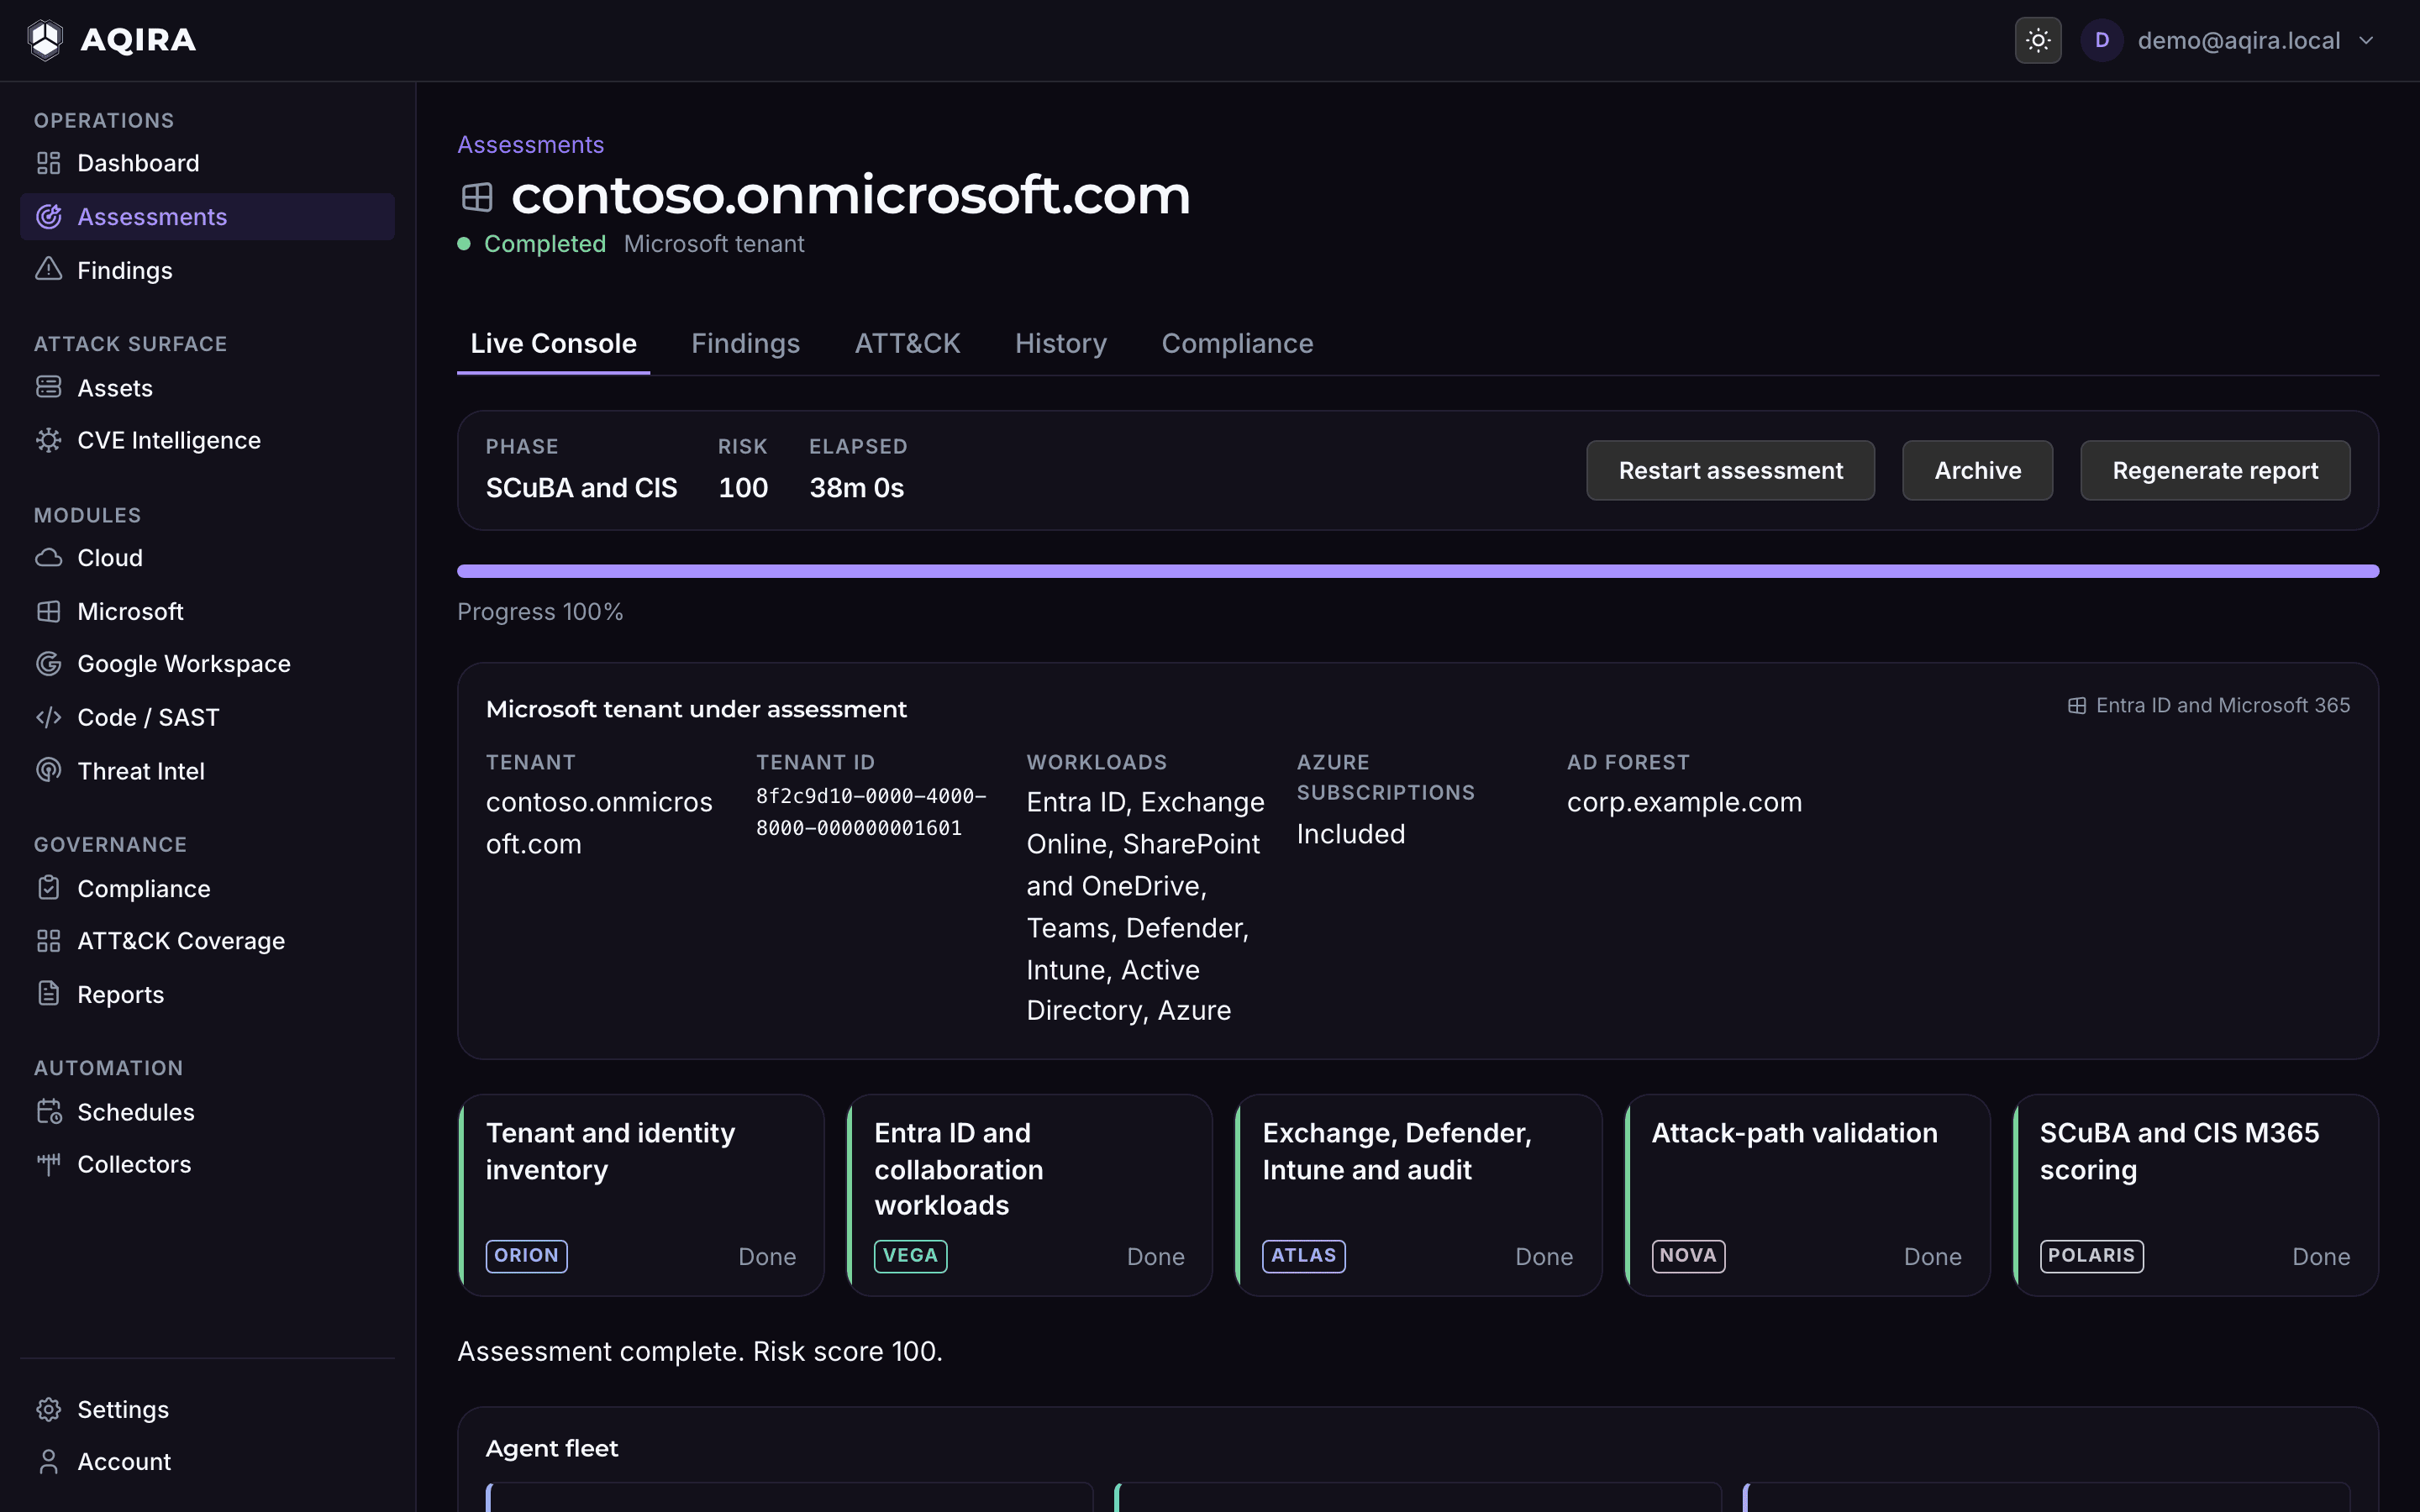
Task: Open the History tab
Action: 1061,344
